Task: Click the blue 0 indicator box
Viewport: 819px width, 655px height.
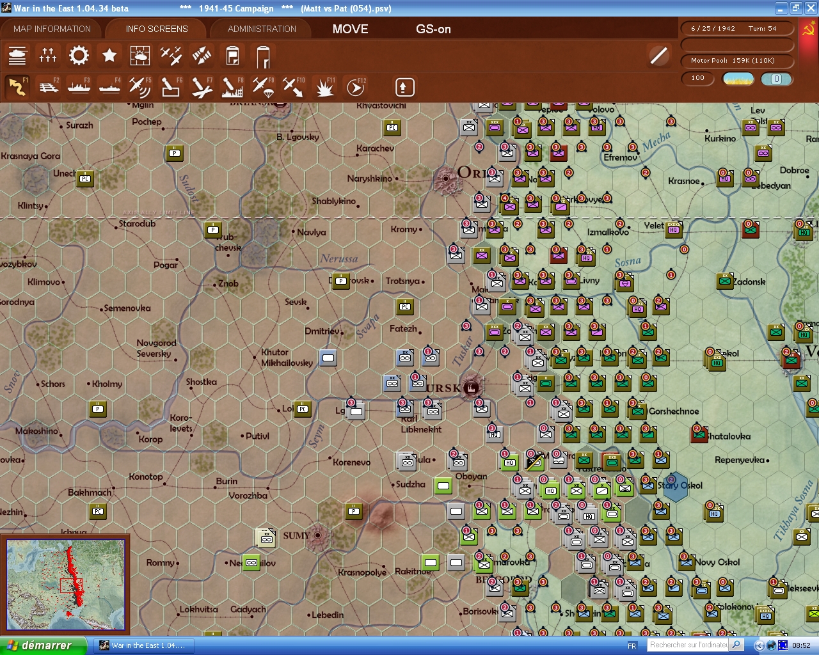Action: tap(776, 79)
